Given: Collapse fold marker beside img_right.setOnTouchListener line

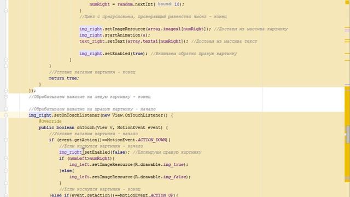Looking at the screenshot, I should (x=6, y=115).
